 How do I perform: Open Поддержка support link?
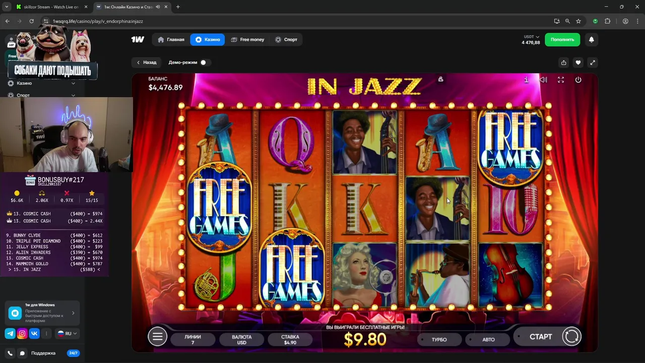pyautogui.click(x=43, y=353)
